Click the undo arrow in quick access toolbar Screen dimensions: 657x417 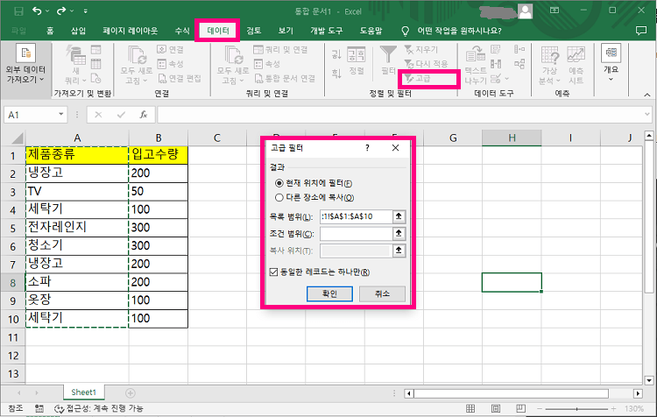(x=38, y=11)
